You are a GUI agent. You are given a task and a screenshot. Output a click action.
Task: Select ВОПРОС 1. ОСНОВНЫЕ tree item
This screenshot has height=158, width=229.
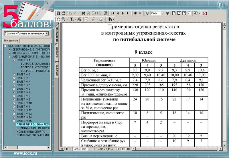35,64
